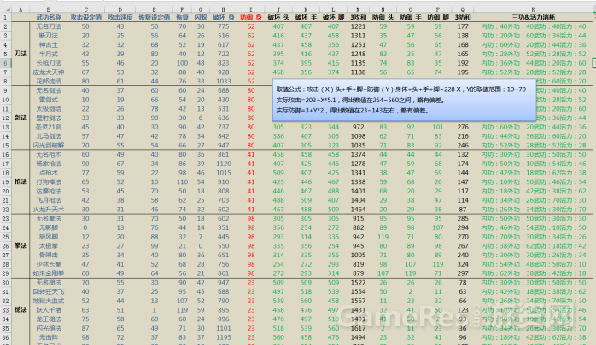Image resolution: width=596 pixels, height=345 pixels.
Task: Click the value 351 in row 24
Action: tap(223, 227)
